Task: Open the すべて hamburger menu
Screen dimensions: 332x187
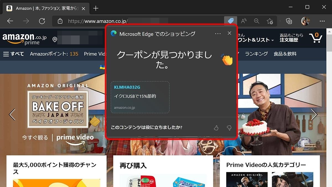Action: 14,54
